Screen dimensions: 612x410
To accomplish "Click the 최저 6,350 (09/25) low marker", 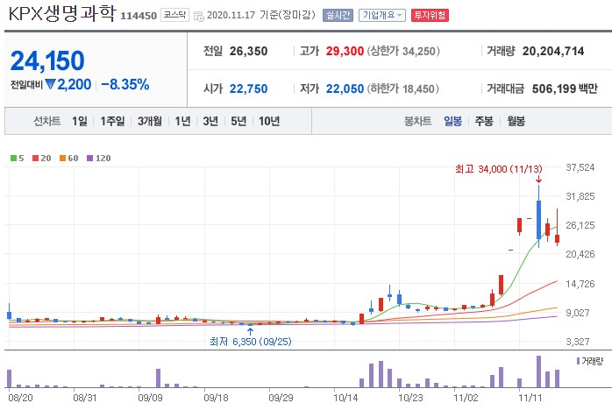I will 250,342.
